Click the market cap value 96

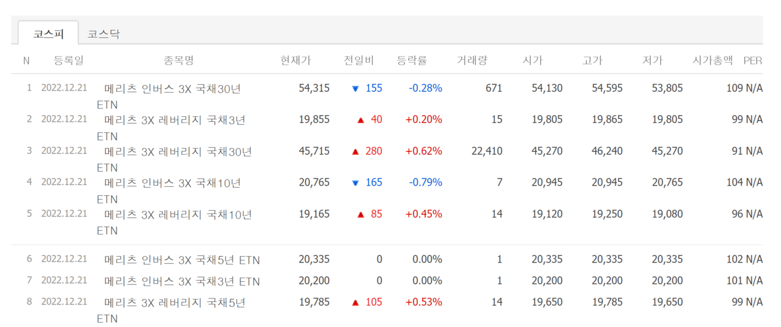point(738,214)
